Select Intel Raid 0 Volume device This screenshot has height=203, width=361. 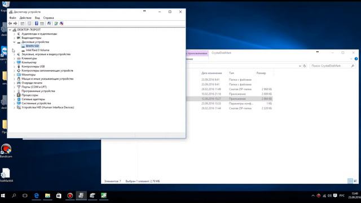[x=37, y=50]
